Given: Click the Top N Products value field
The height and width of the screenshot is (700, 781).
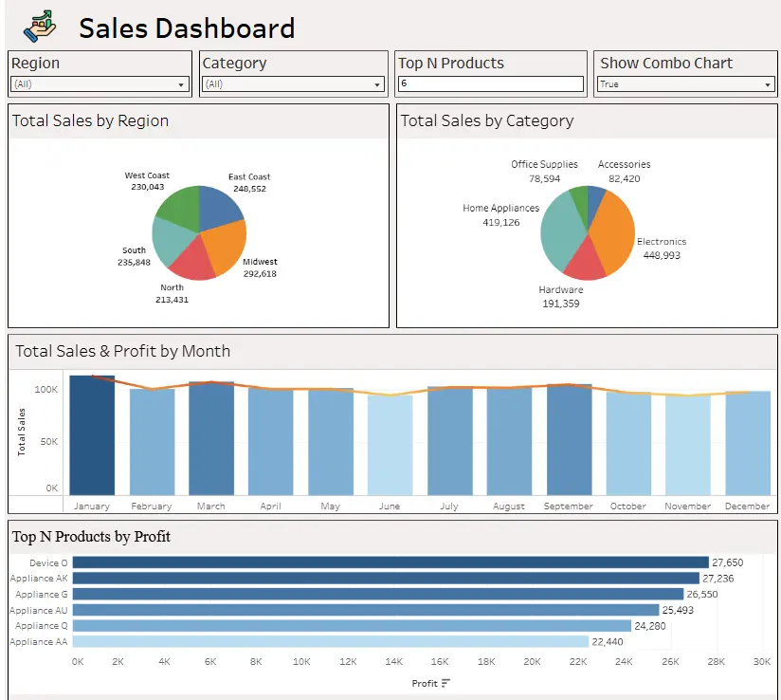Looking at the screenshot, I should pyautogui.click(x=490, y=83).
